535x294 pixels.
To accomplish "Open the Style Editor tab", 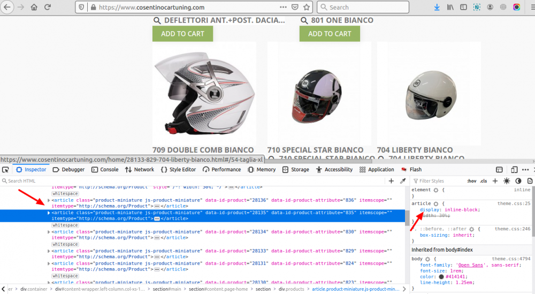I will pyautogui.click(x=178, y=170).
